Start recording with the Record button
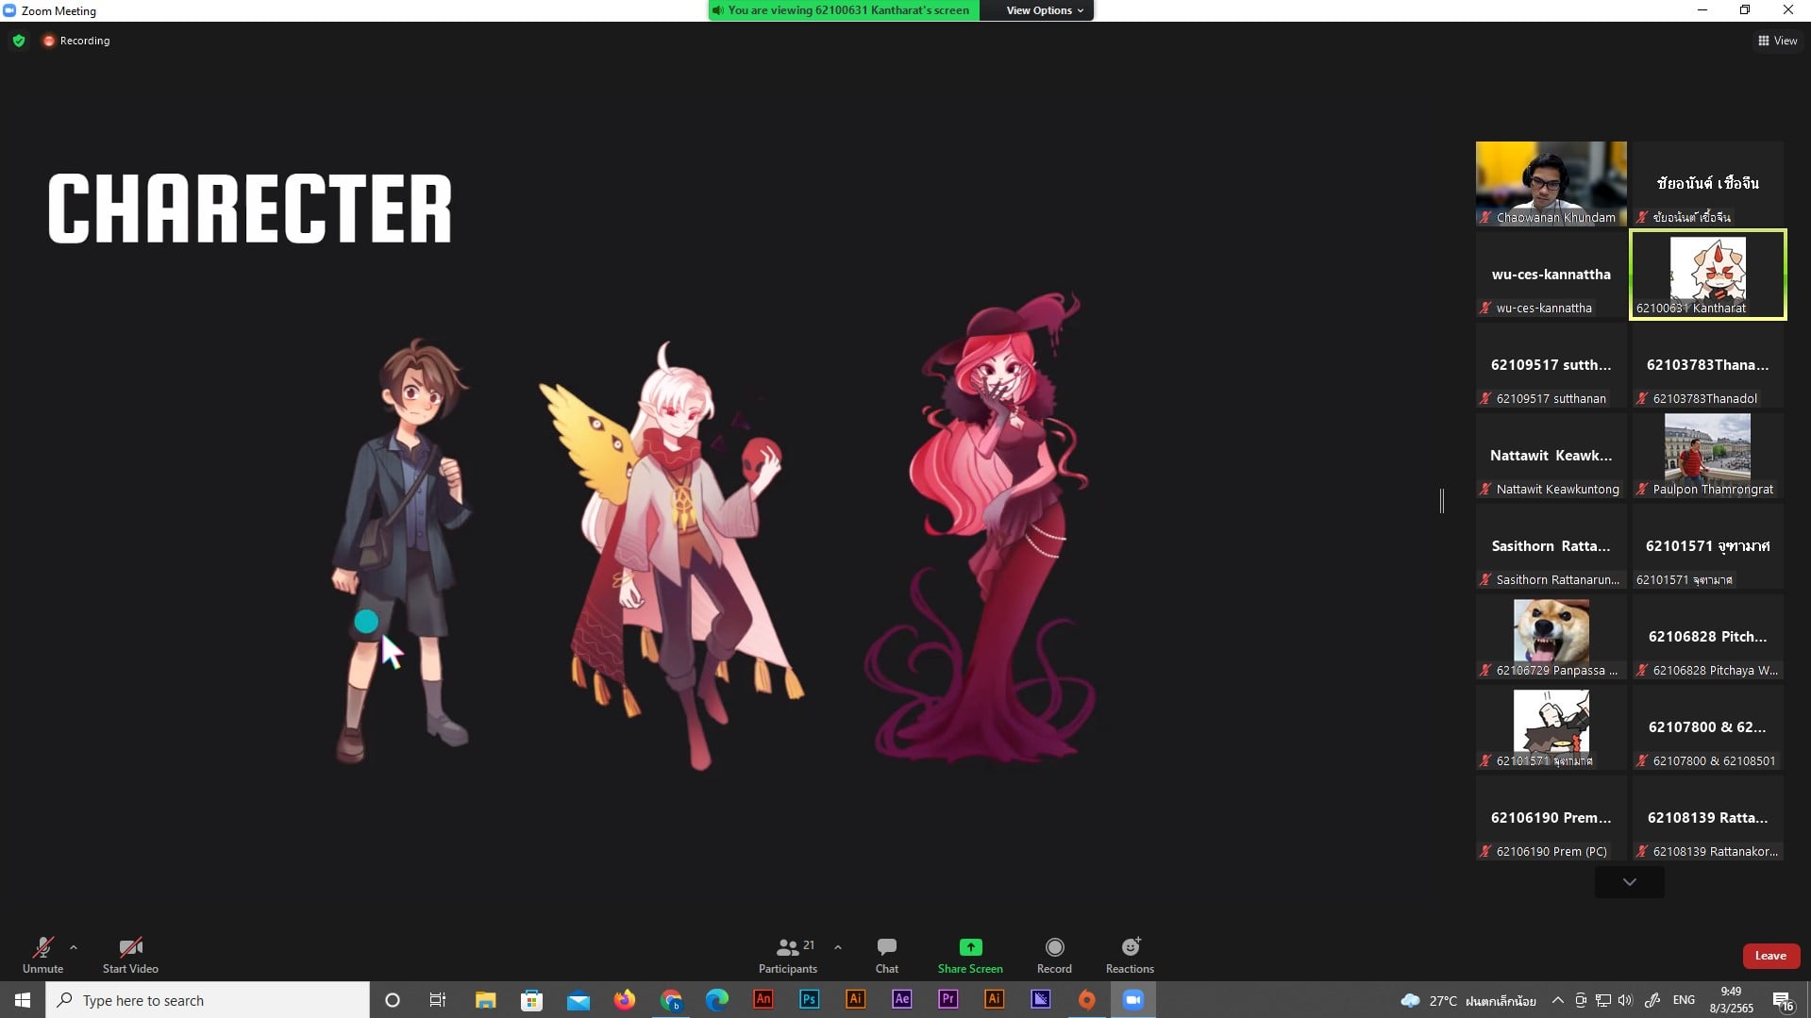This screenshot has width=1811, height=1018. pyautogui.click(x=1054, y=954)
